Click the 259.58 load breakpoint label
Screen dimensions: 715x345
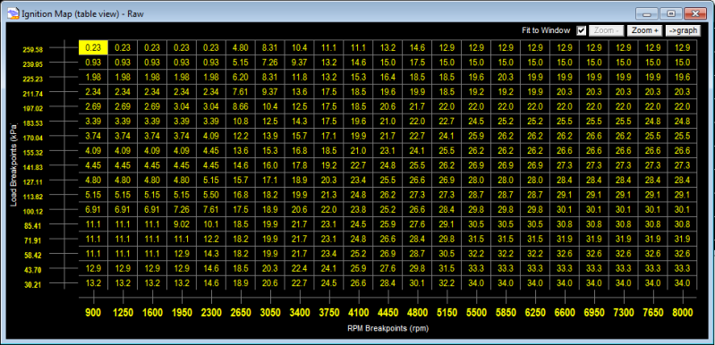[x=33, y=50]
